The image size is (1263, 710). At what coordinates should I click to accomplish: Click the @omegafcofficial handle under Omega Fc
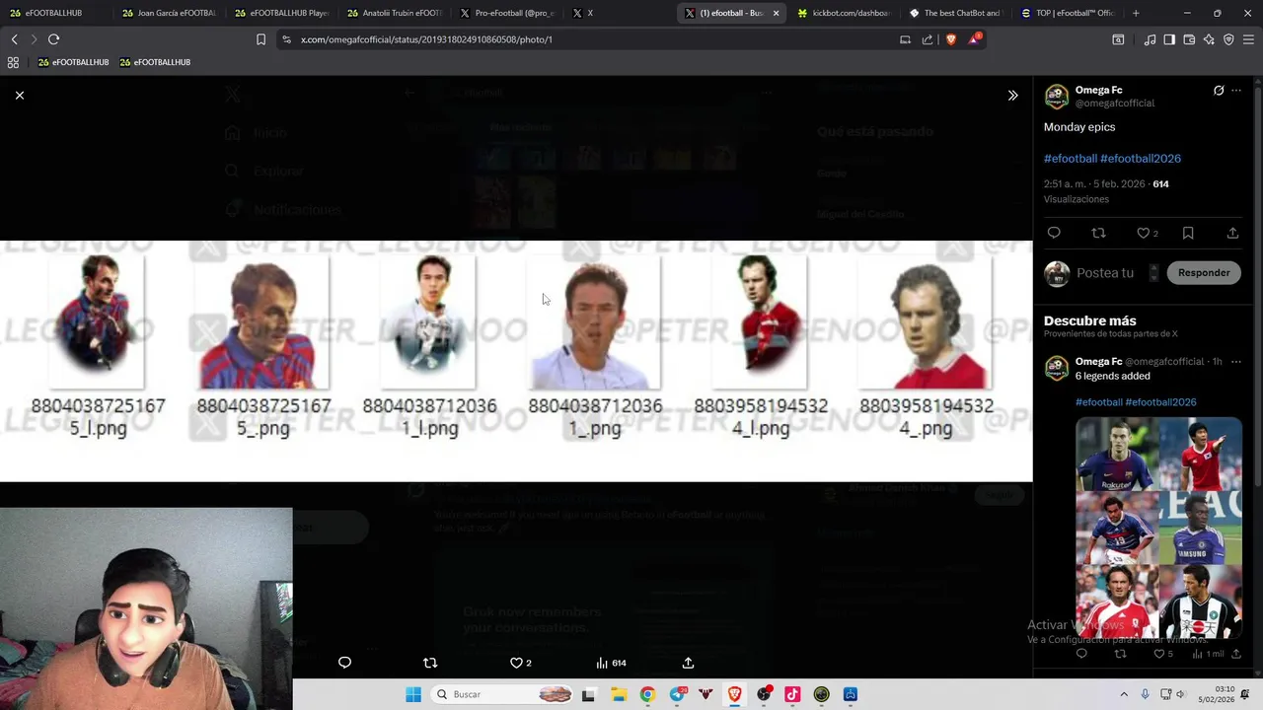coord(1115,103)
